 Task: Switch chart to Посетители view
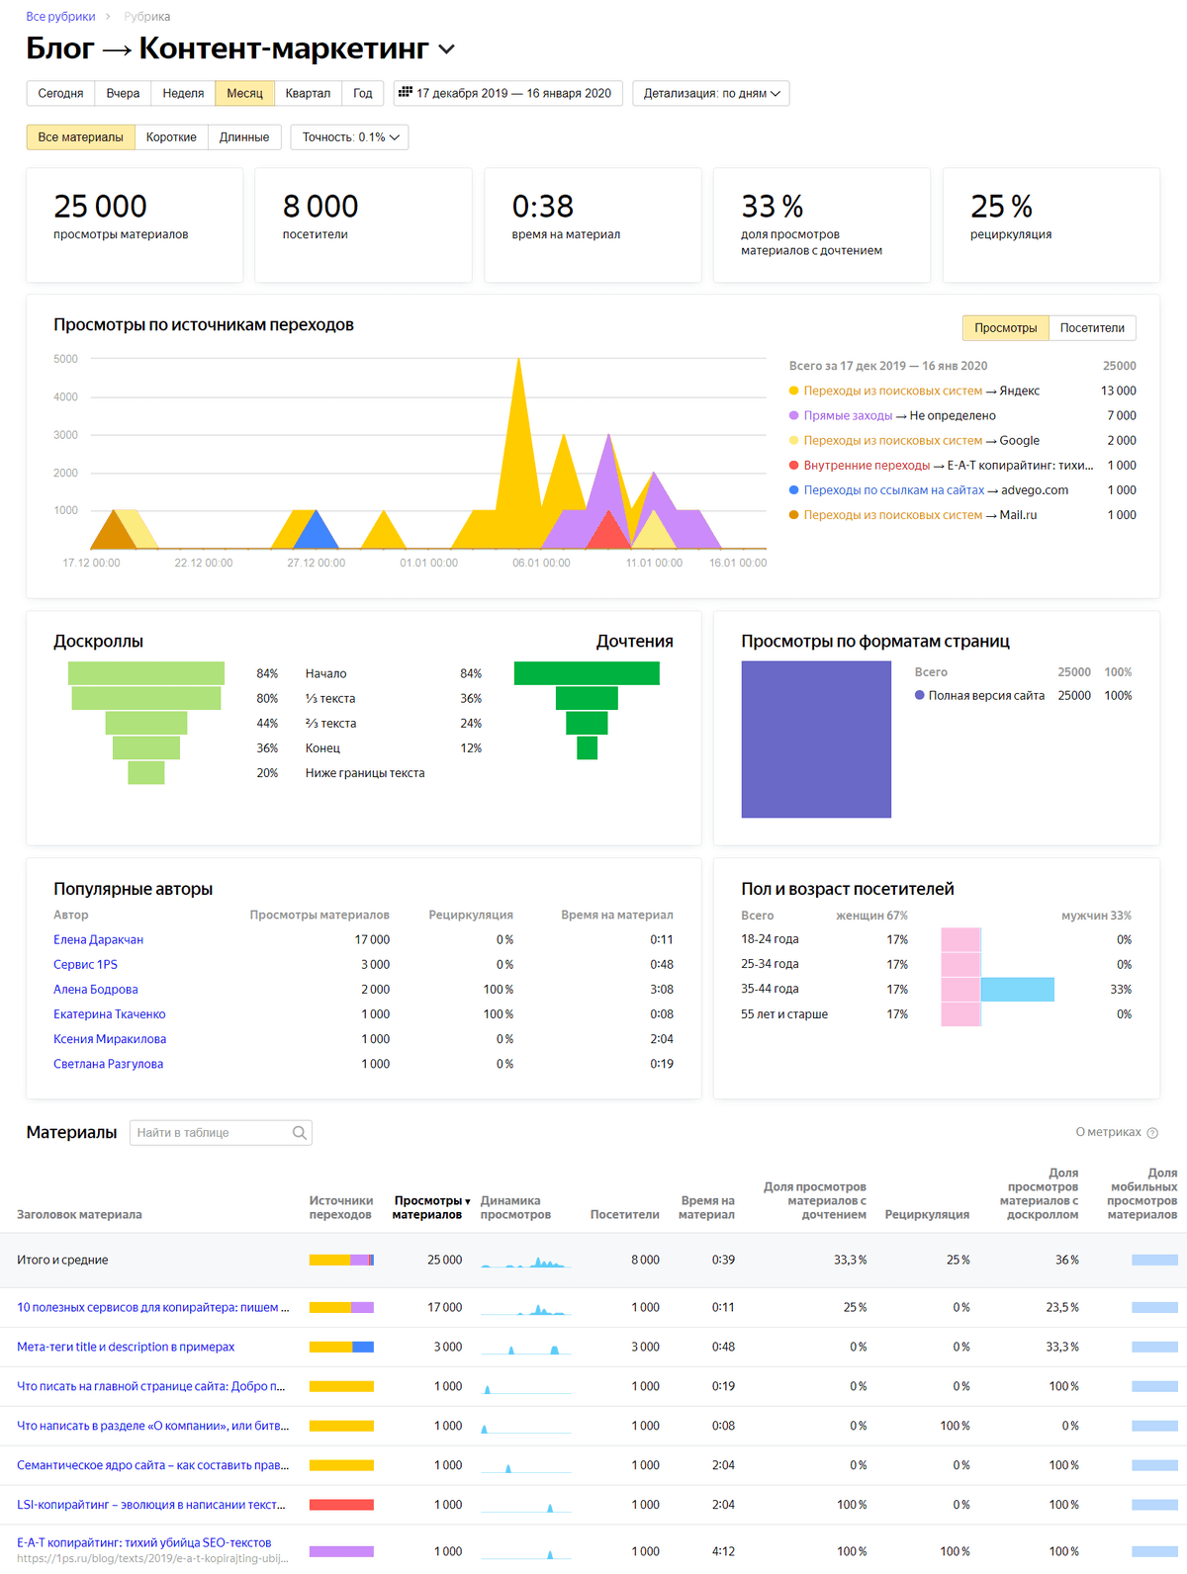[1092, 328]
